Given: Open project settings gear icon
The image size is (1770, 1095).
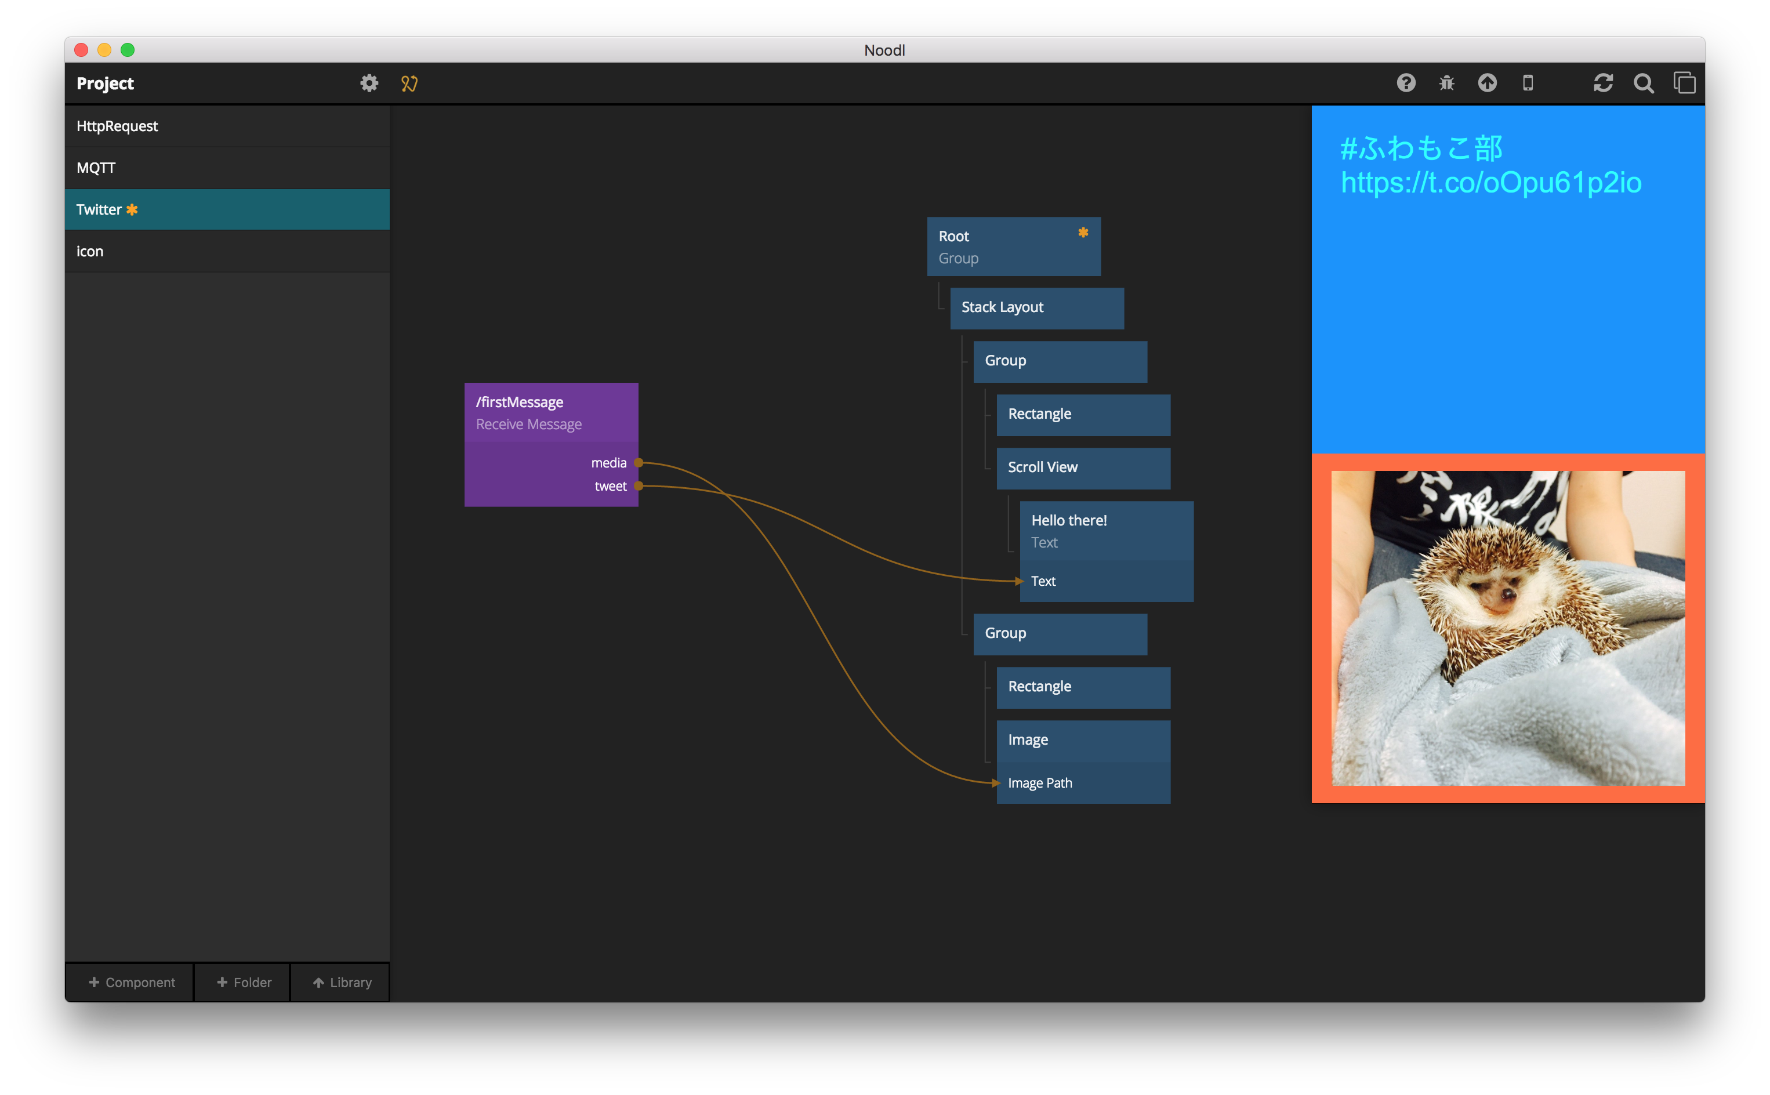Looking at the screenshot, I should [369, 84].
